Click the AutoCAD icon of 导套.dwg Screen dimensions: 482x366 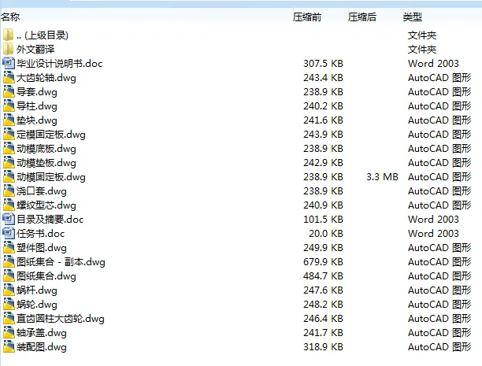pos(9,91)
